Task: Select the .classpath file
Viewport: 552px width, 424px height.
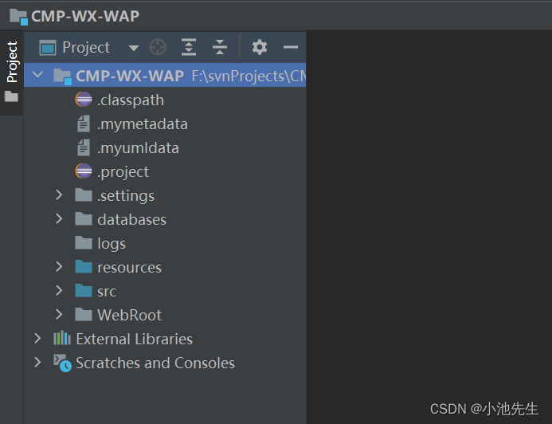Action: [x=131, y=100]
